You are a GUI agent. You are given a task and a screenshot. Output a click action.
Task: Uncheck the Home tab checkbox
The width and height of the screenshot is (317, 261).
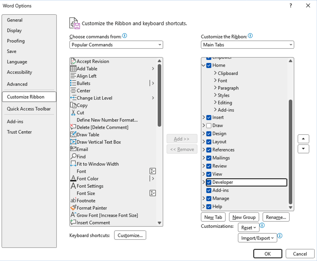209,65
